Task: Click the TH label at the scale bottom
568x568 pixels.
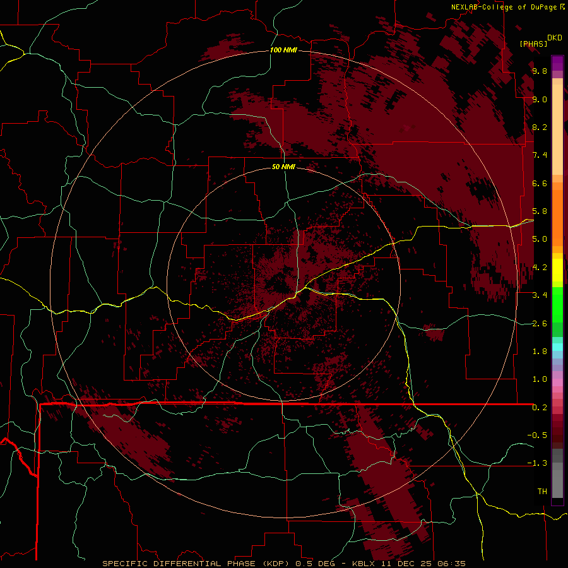Action: (x=542, y=492)
